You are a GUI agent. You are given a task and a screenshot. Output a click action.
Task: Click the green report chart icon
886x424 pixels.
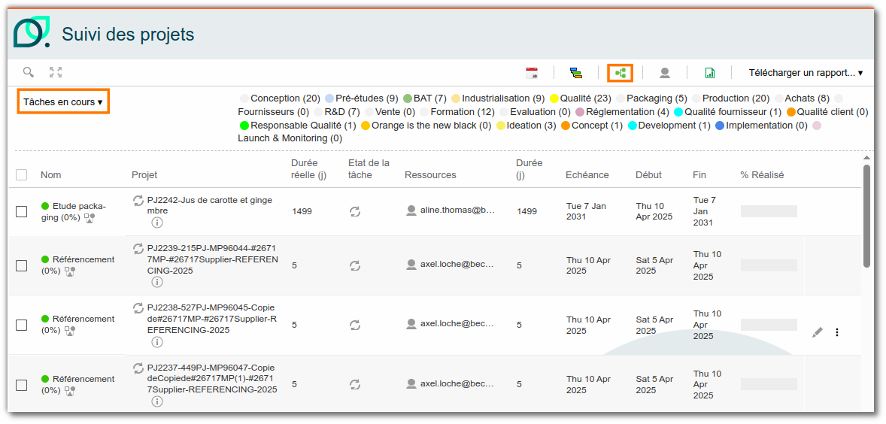pos(710,73)
